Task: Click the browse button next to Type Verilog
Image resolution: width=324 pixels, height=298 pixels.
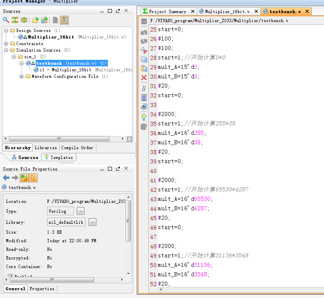Action: (x=81, y=211)
